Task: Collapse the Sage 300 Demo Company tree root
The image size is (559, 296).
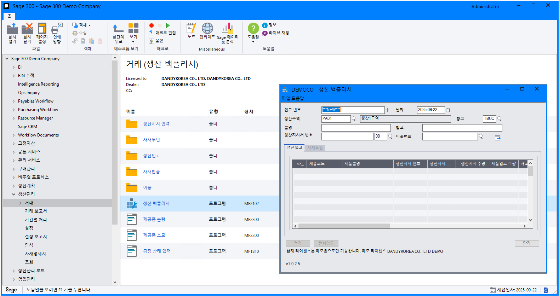Action: click(x=7, y=59)
